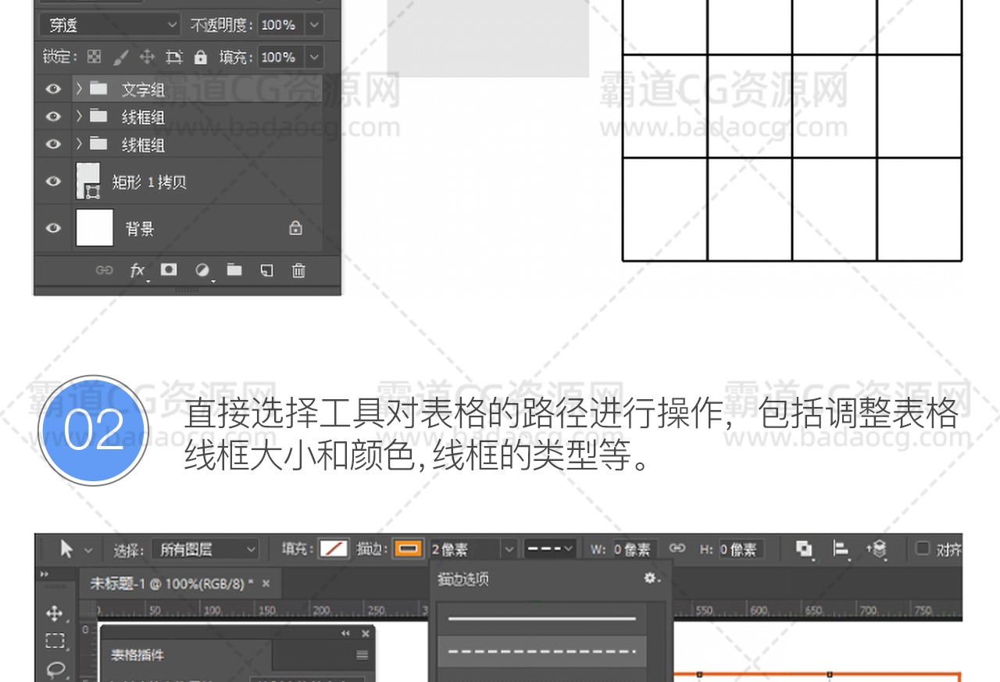The height and width of the screenshot is (682, 1000).
Task: Choose the dashed line stroke preset
Action: click(x=541, y=652)
